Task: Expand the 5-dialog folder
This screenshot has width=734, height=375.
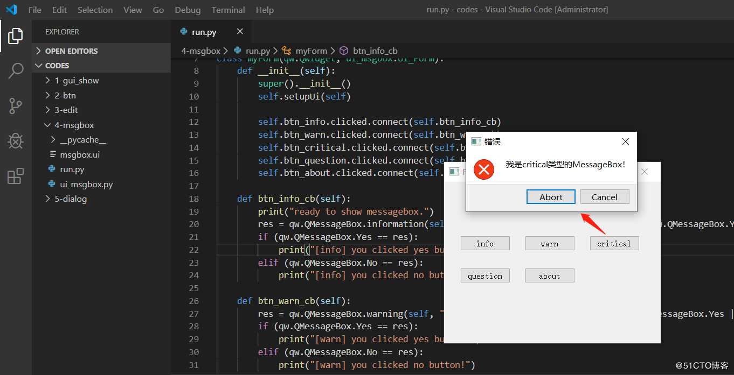Action: tap(101, 199)
